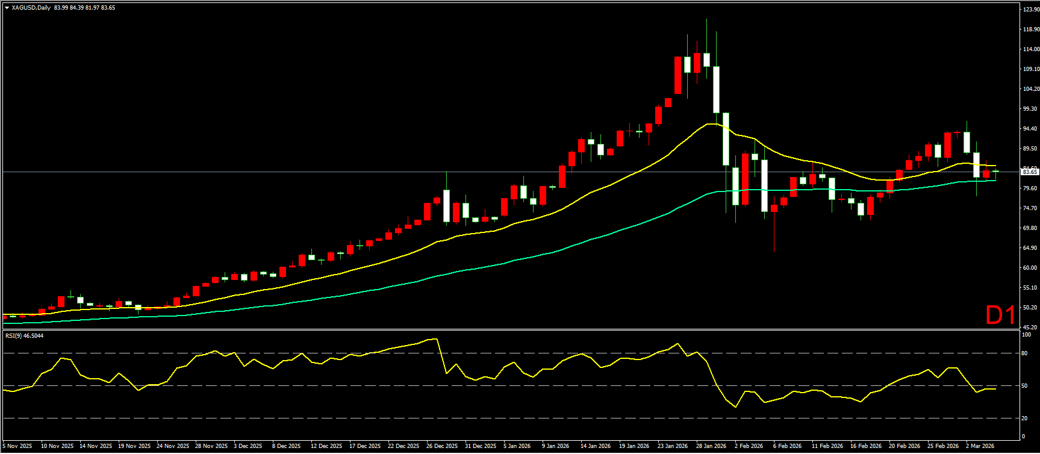Image resolution: width=1040 pixels, height=454 pixels.
Task: Click the 60.00 label on price scale
Action: [x=1030, y=268]
